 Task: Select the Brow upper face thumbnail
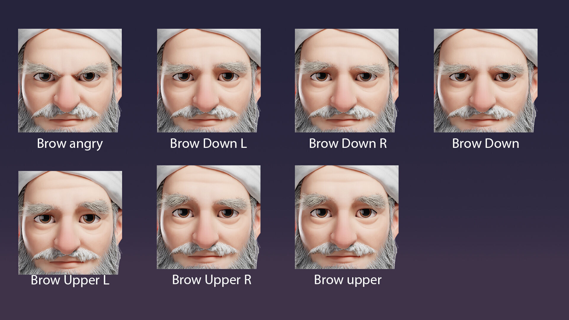[x=346, y=217]
